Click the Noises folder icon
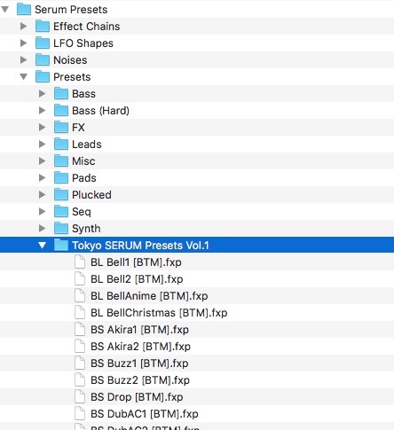Viewport: 394px width, 430px height. pos(43,59)
